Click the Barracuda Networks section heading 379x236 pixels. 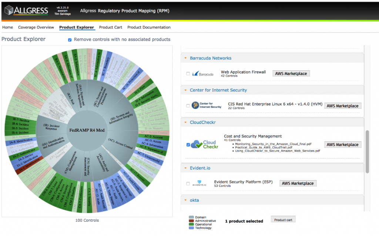point(211,58)
